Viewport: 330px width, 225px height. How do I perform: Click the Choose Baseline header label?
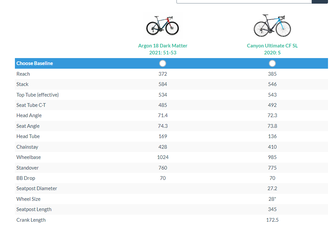tap(35, 63)
